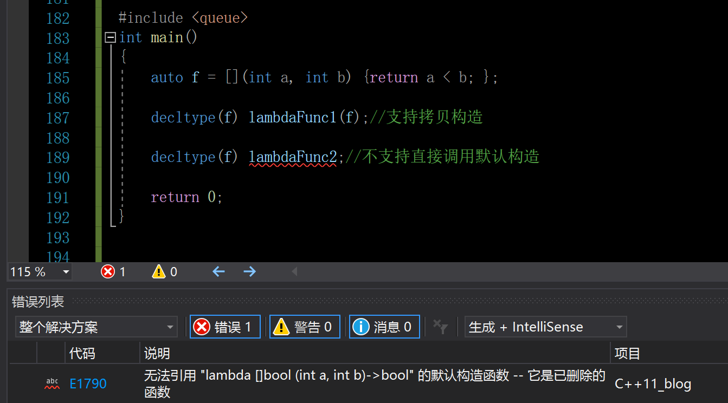Click the warning count indicator in editor bar

point(165,271)
